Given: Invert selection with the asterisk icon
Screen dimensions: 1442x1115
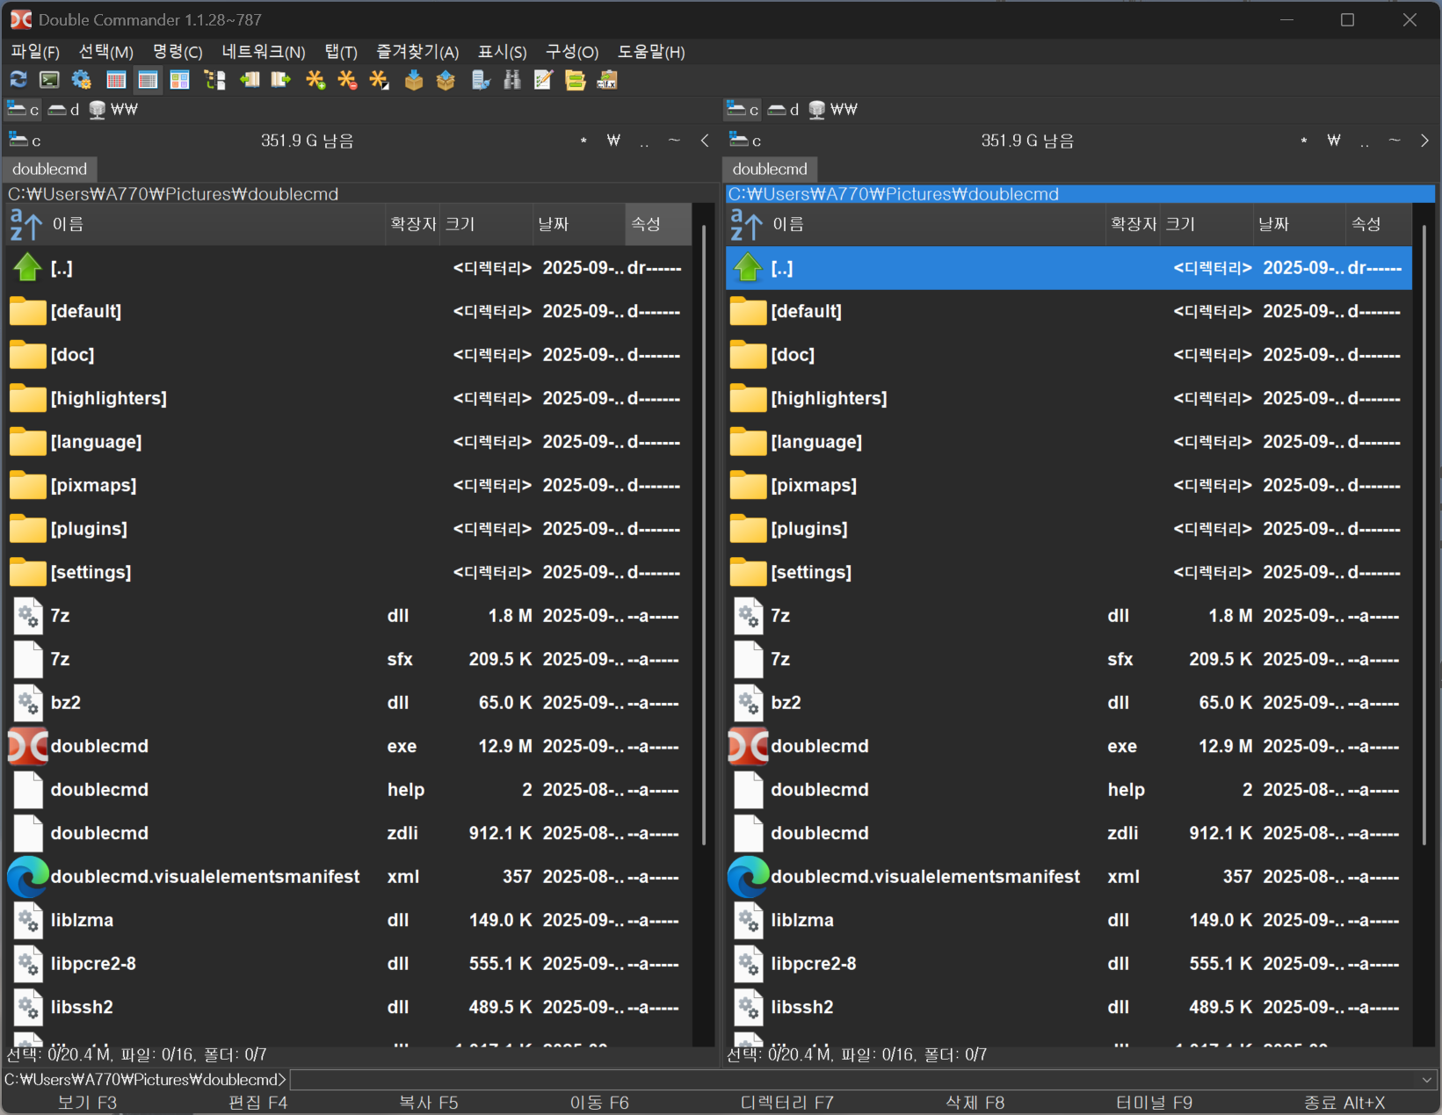Looking at the screenshot, I should click(379, 80).
